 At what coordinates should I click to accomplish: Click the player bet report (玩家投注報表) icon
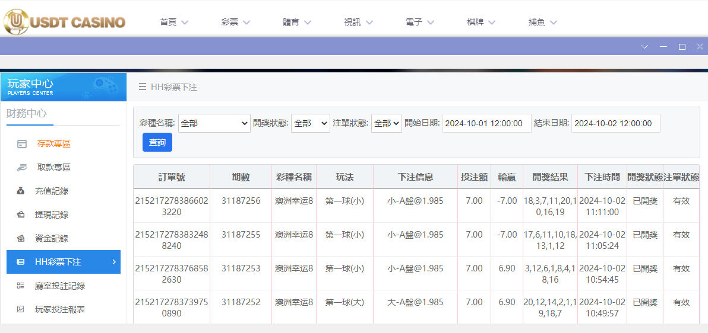click(21, 309)
